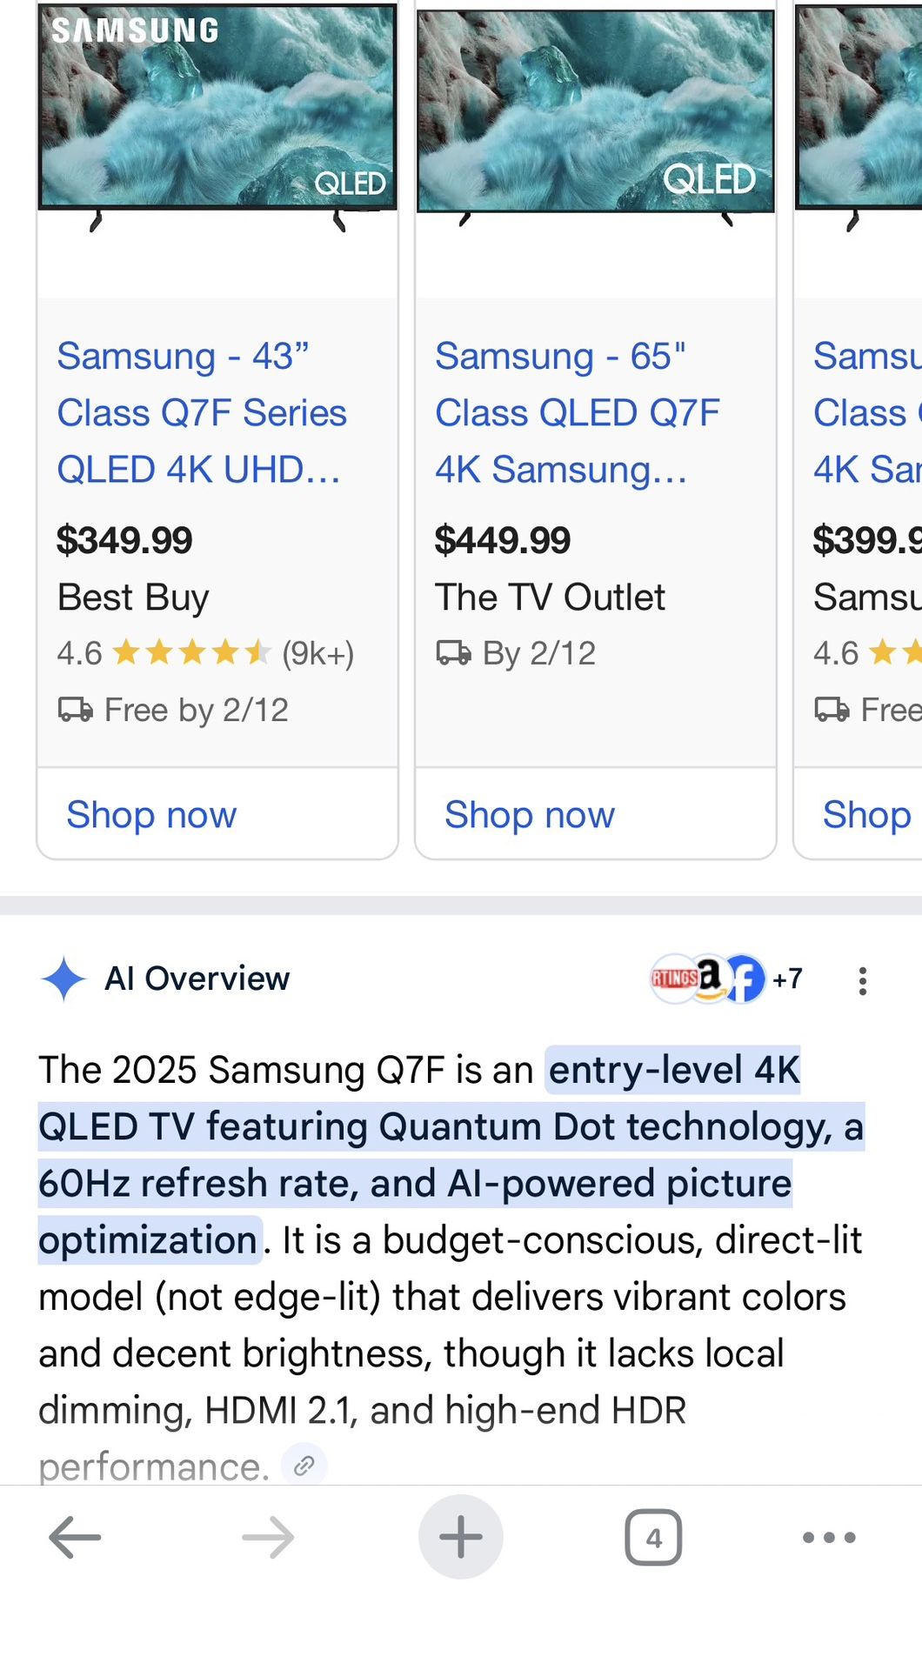Click the third partially visible TV image
The image size is (922, 1670).
pos(859,113)
